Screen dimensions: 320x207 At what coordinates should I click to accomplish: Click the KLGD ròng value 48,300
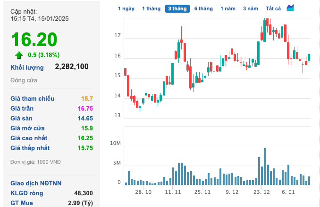[x=84, y=193]
